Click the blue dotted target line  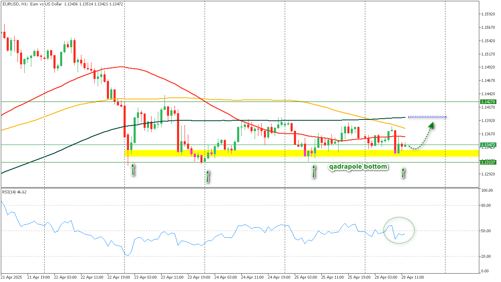point(427,117)
